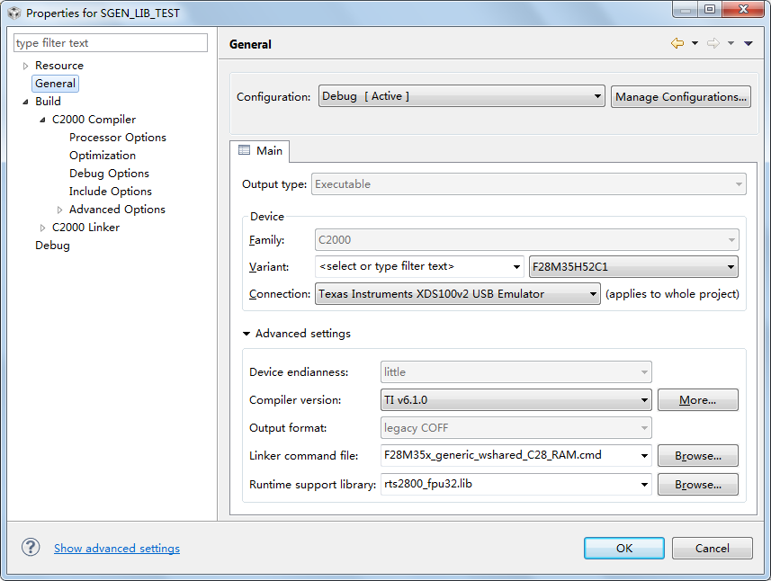The height and width of the screenshot is (581, 771).
Task: Click the back navigation arrow icon
Action: tap(677, 44)
